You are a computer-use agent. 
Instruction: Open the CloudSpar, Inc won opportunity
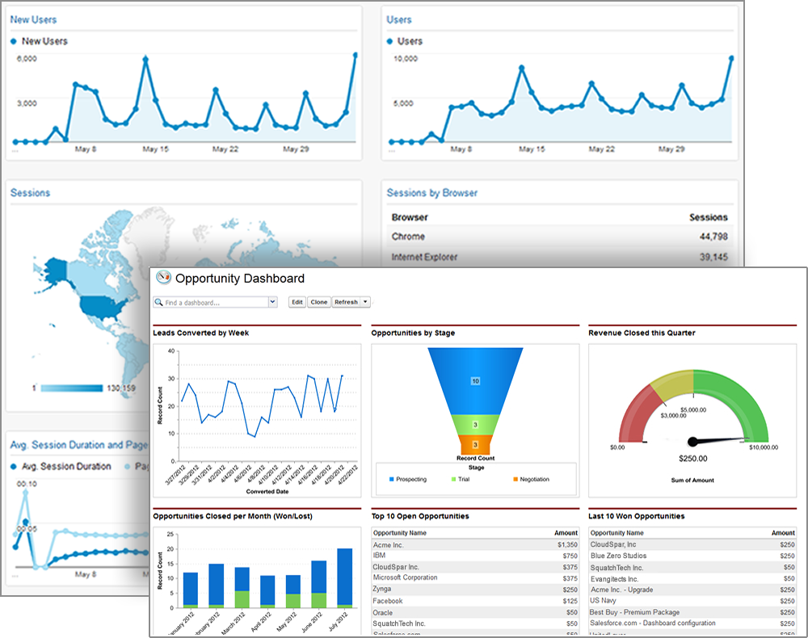coord(692,544)
